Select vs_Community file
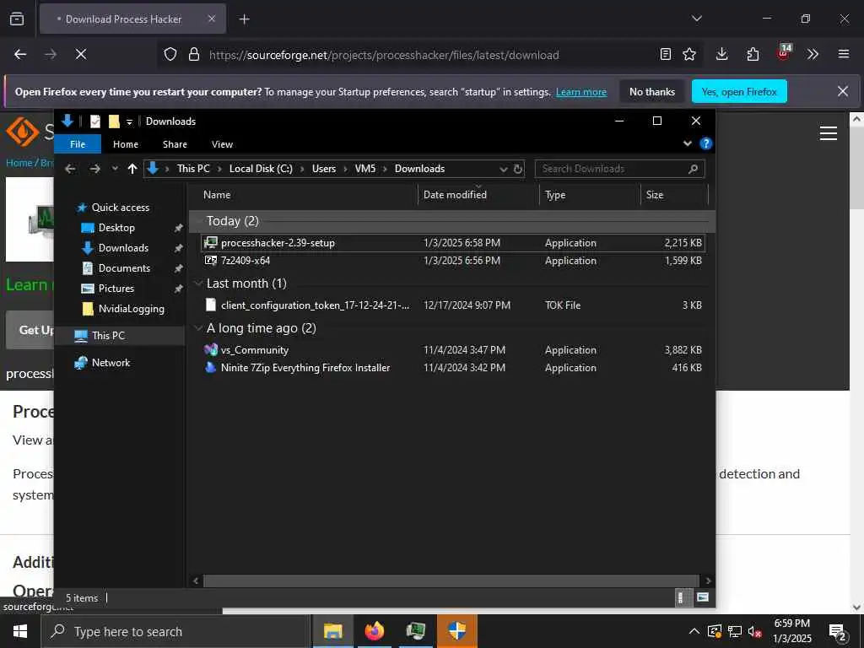 (453, 350)
